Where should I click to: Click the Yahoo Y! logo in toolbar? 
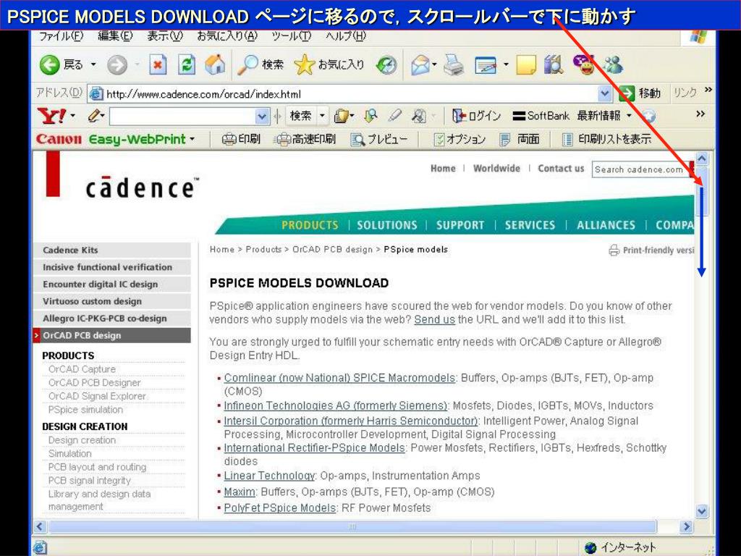51,115
